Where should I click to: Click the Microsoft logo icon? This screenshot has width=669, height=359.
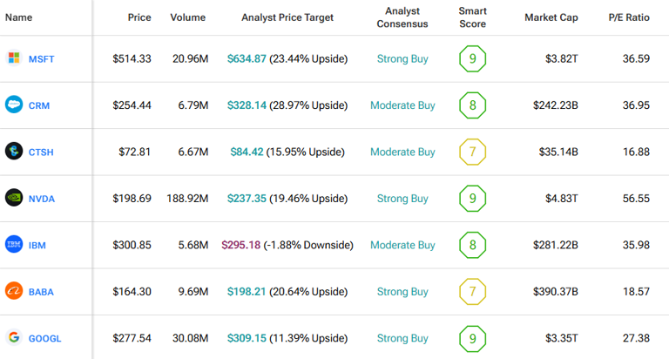coord(13,58)
